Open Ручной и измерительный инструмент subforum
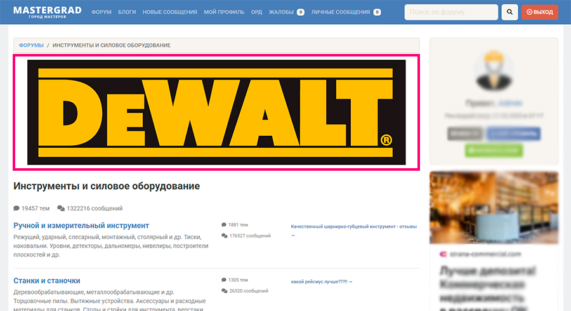This screenshot has height=311, width=571. tap(81, 225)
